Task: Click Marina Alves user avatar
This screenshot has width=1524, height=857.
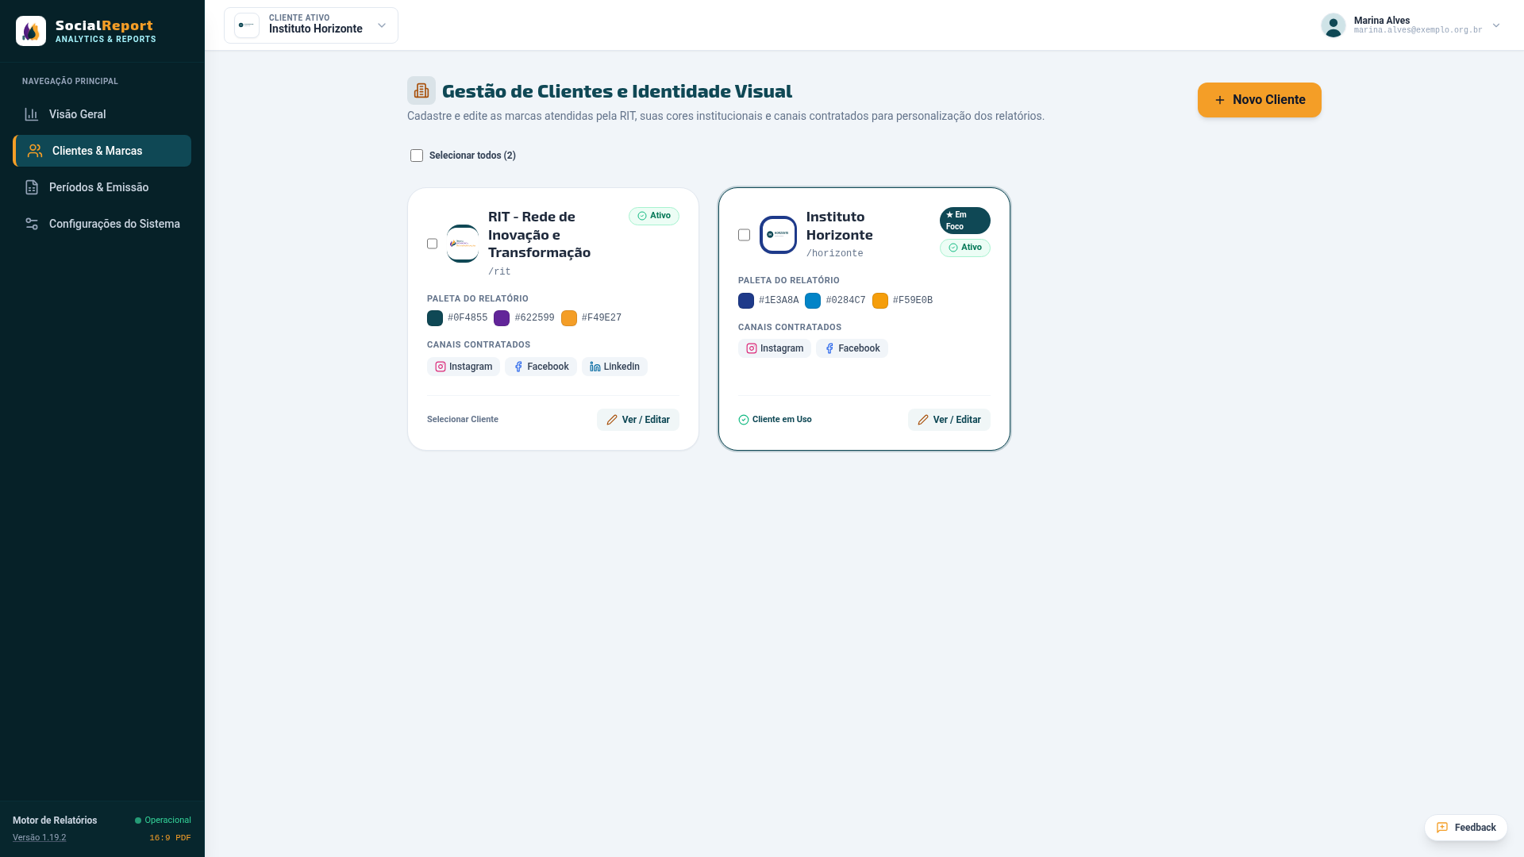Action: coord(1333,25)
